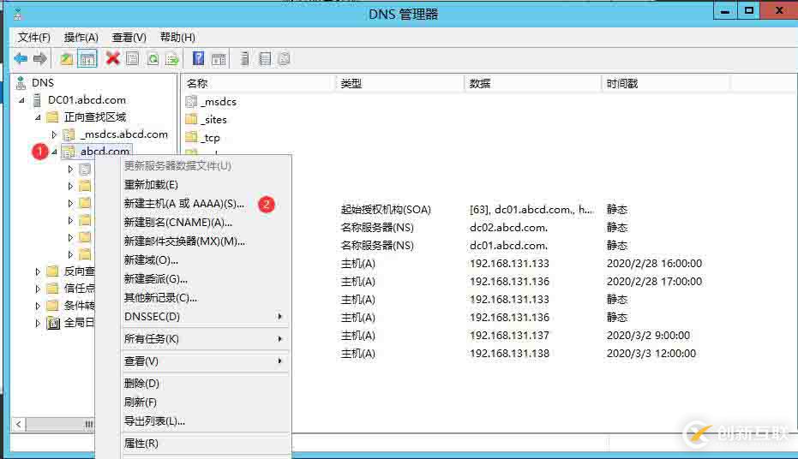Expand the 反向查找区域 folder in the tree
The height and width of the screenshot is (459, 798).
[x=39, y=271]
